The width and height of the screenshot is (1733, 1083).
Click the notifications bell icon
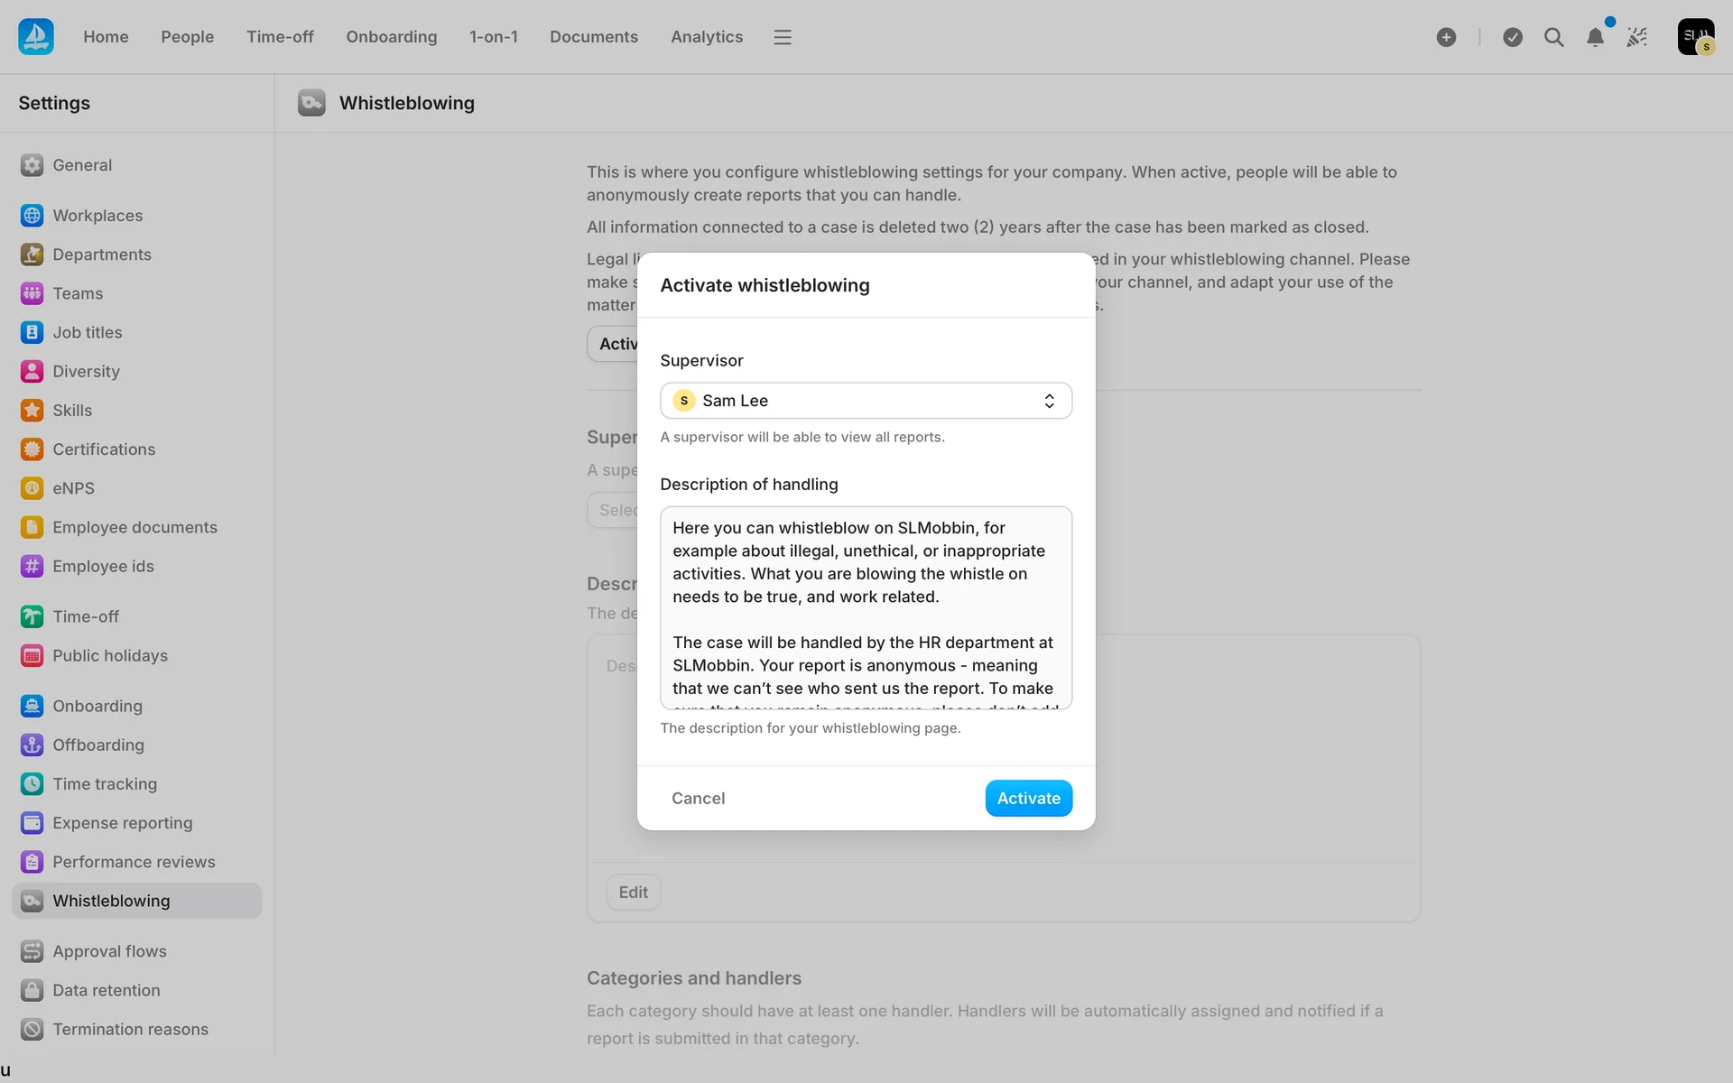pyautogui.click(x=1595, y=37)
